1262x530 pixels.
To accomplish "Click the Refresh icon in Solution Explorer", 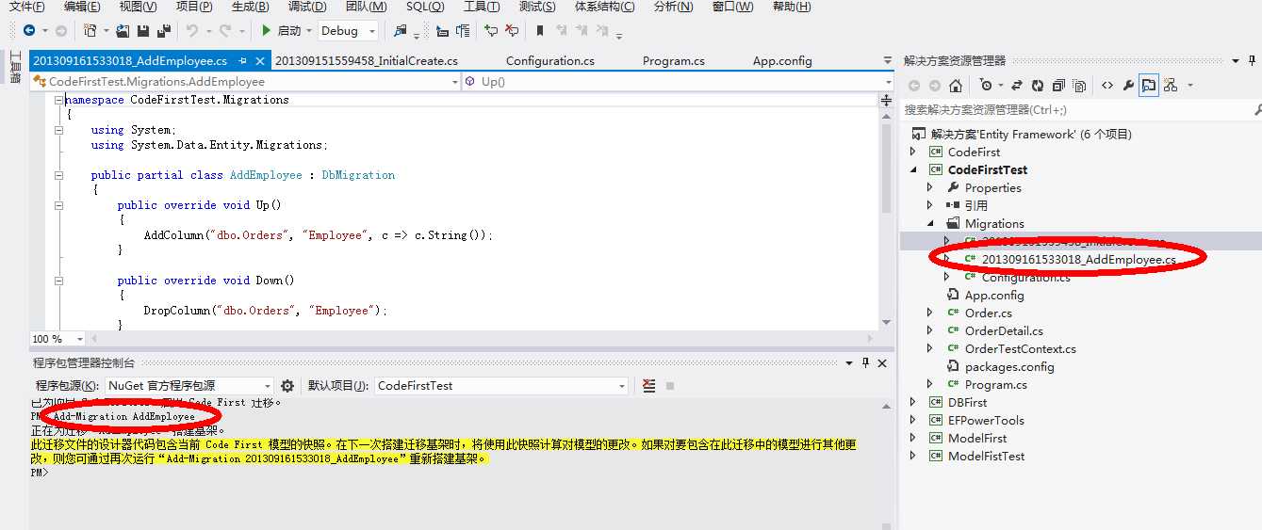I will click(1038, 86).
